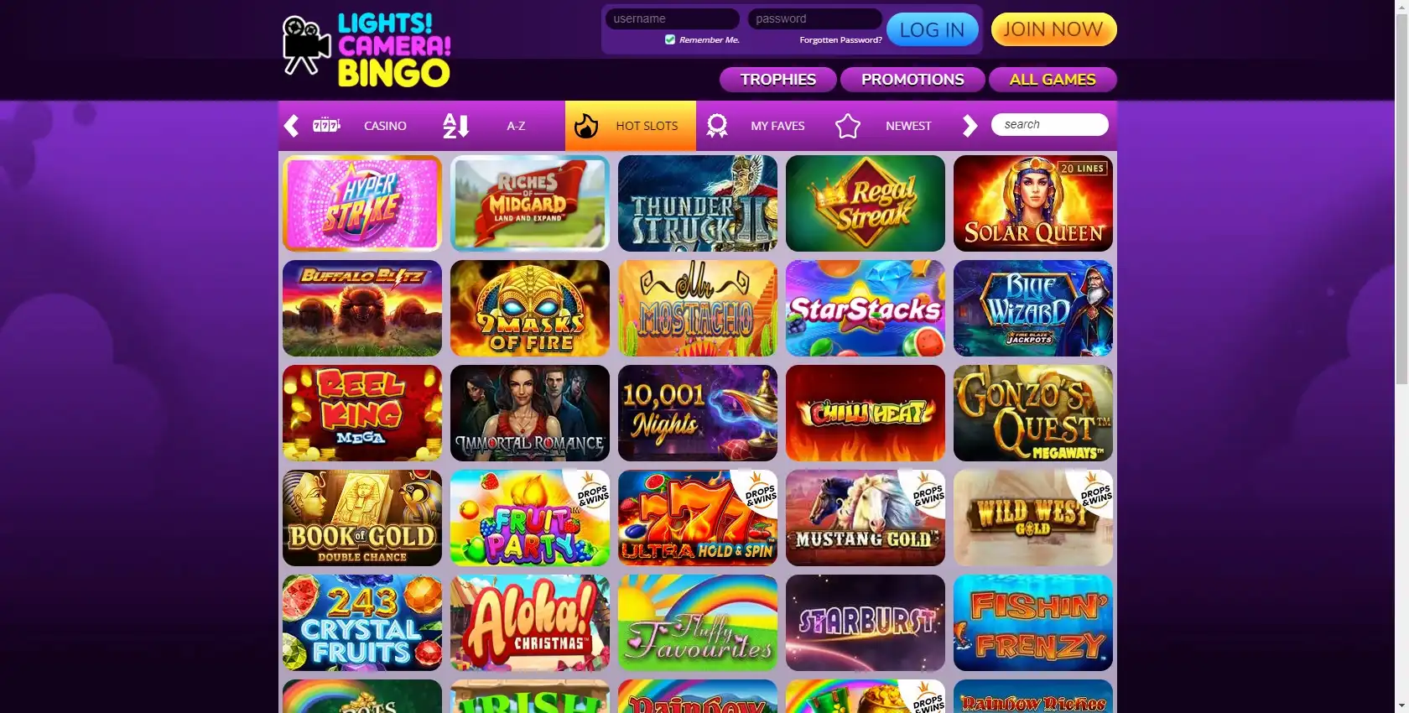
Task: Click the Join Now button
Action: (1053, 29)
